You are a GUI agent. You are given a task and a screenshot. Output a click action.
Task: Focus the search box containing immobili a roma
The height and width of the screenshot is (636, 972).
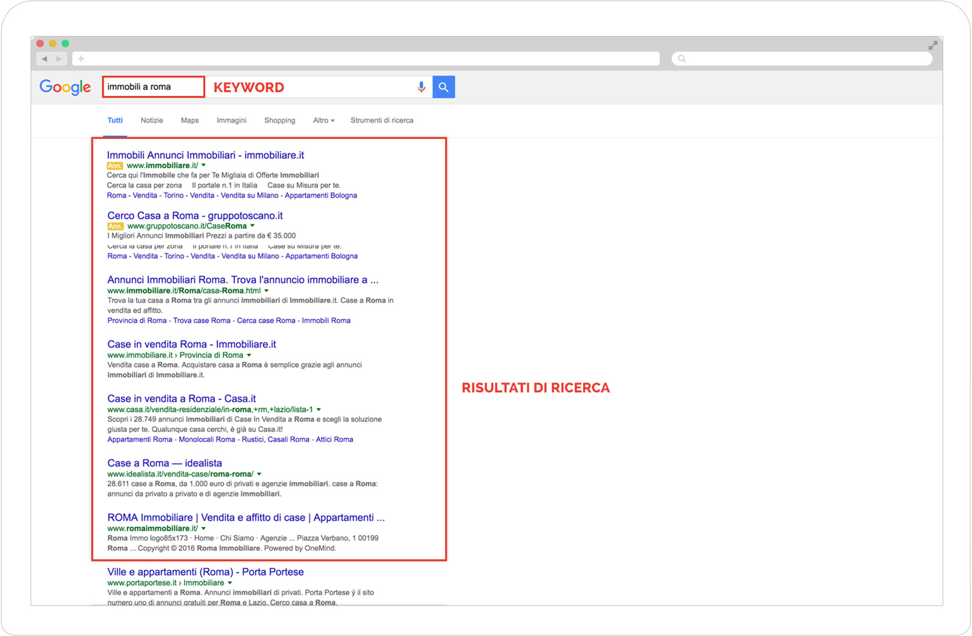coord(153,87)
